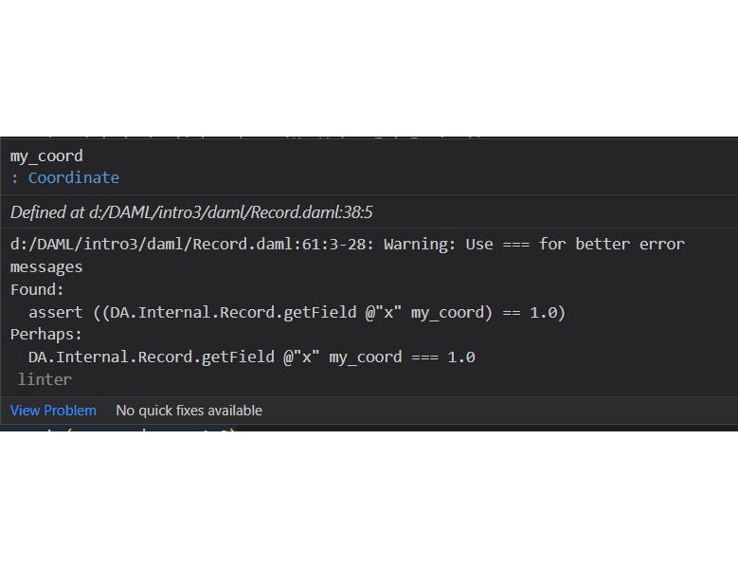738x568 pixels.
Task: Click the 'assert' keyword in the Found snippet
Action: (56, 312)
